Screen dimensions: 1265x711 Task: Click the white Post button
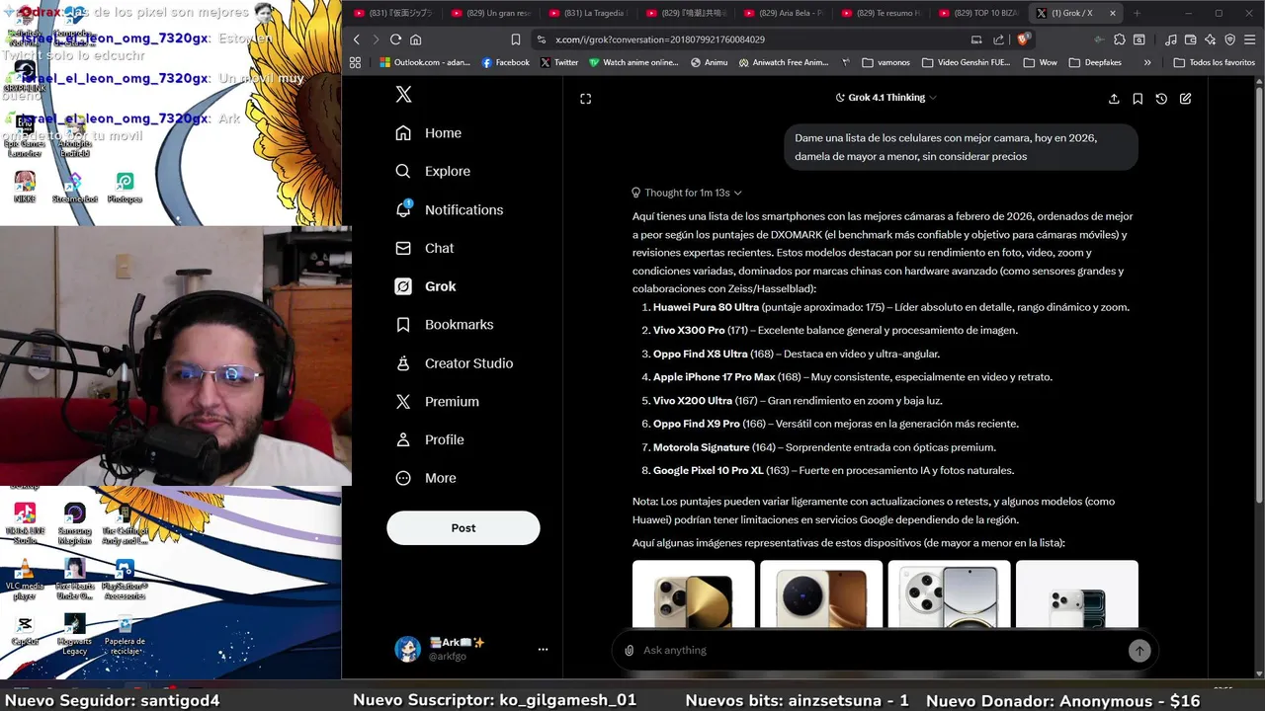click(x=464, y=528)
